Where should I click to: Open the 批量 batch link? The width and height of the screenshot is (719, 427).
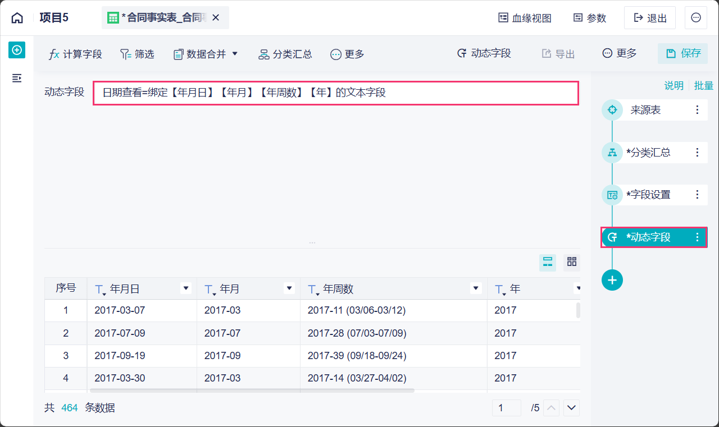704,85
